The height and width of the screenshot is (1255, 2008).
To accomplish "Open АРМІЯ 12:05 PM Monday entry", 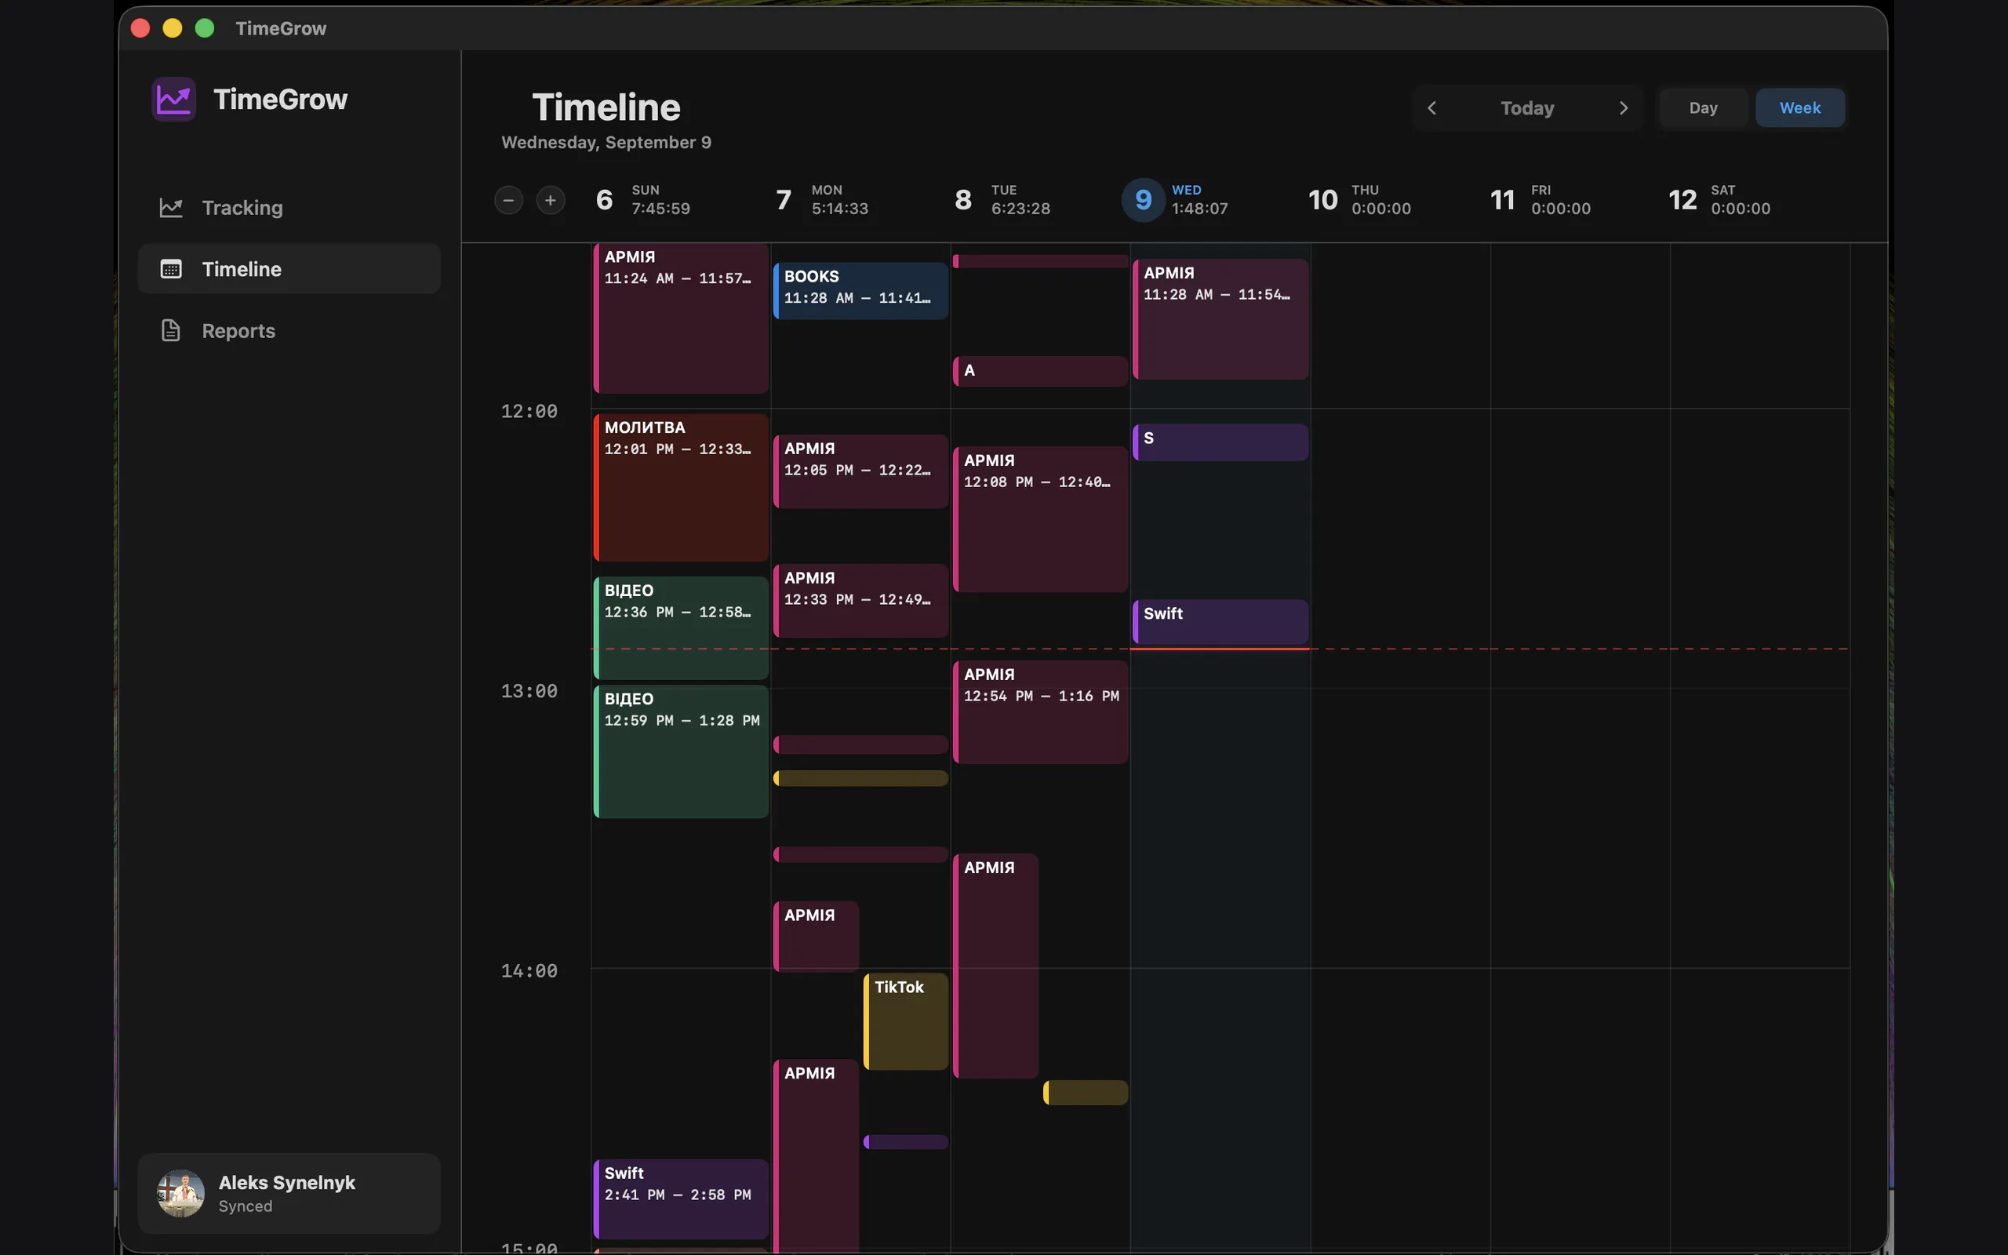I will coord(860,471).
